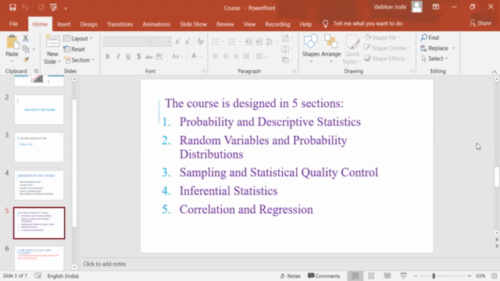Toggle Normal view button

[355, 276]
